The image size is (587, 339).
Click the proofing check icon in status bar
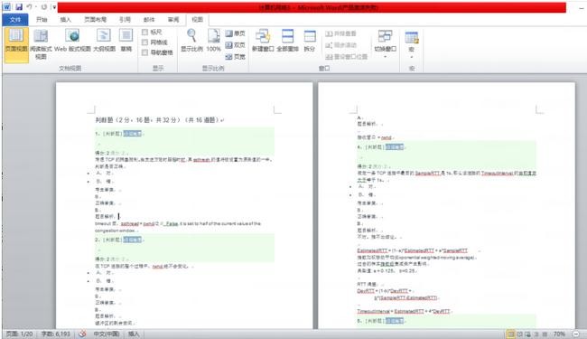pos(82,334)
